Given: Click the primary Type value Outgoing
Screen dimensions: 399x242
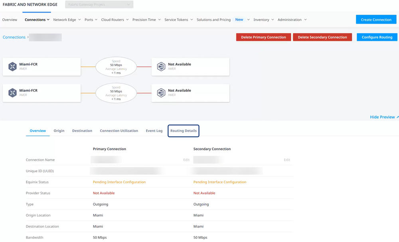Looking at the screenshot, I should click(101, 204).
